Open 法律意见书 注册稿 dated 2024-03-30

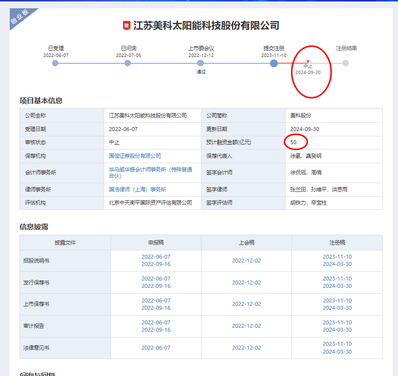[x=337, y=352]
